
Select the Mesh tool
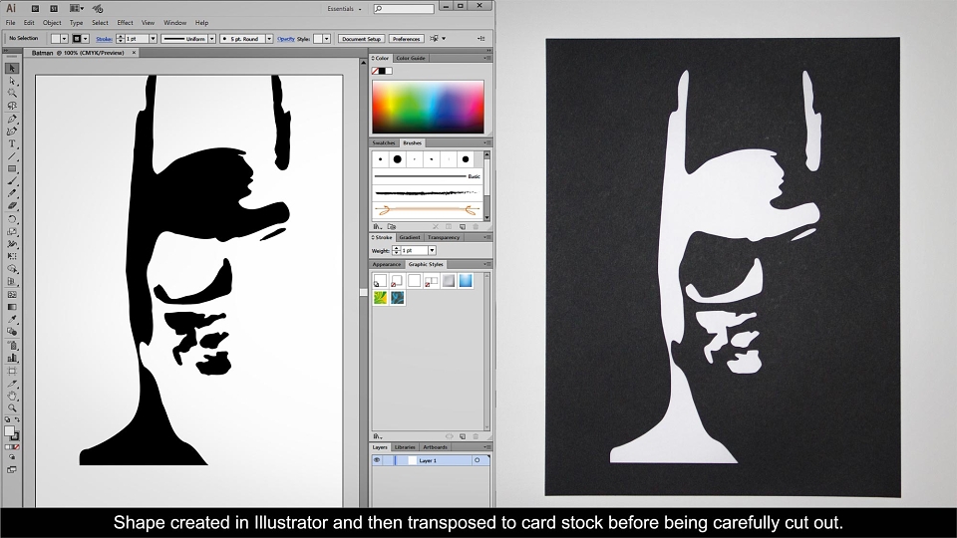12,294
